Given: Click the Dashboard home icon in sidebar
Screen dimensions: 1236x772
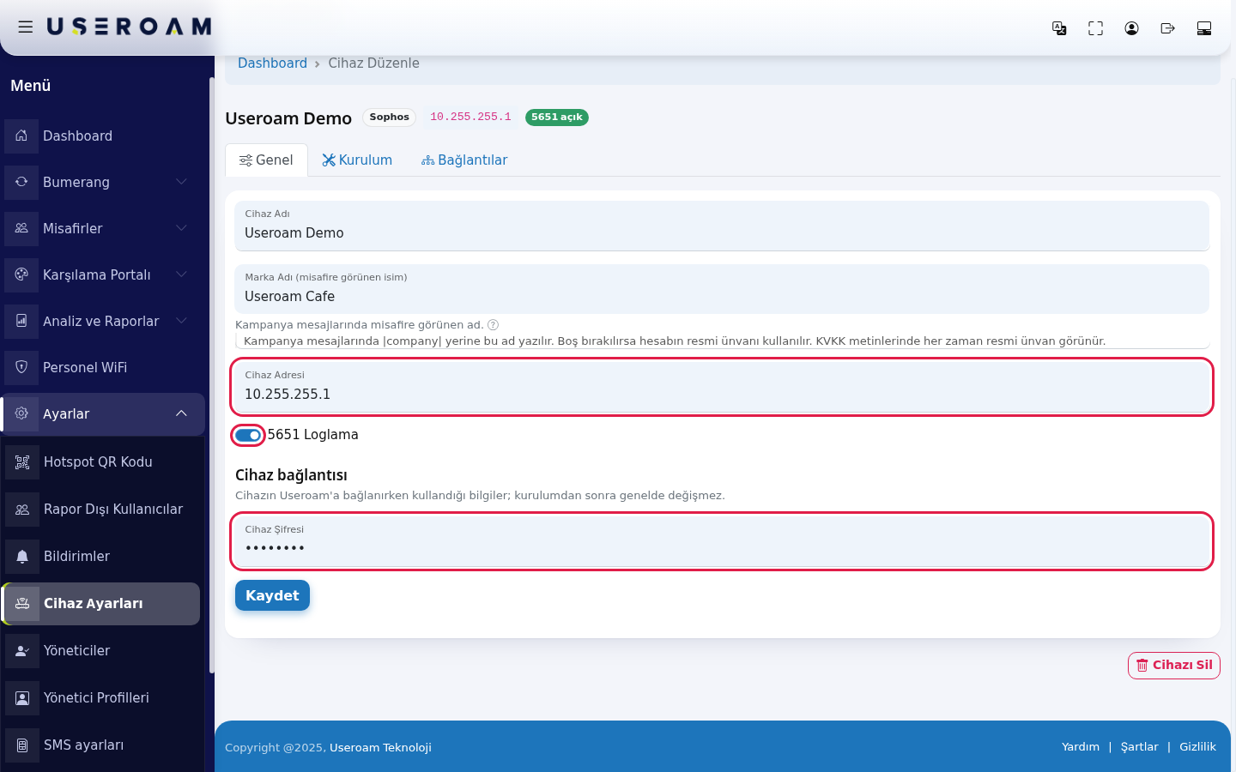Looking at the screenshot, I should (x=21, y=136).
